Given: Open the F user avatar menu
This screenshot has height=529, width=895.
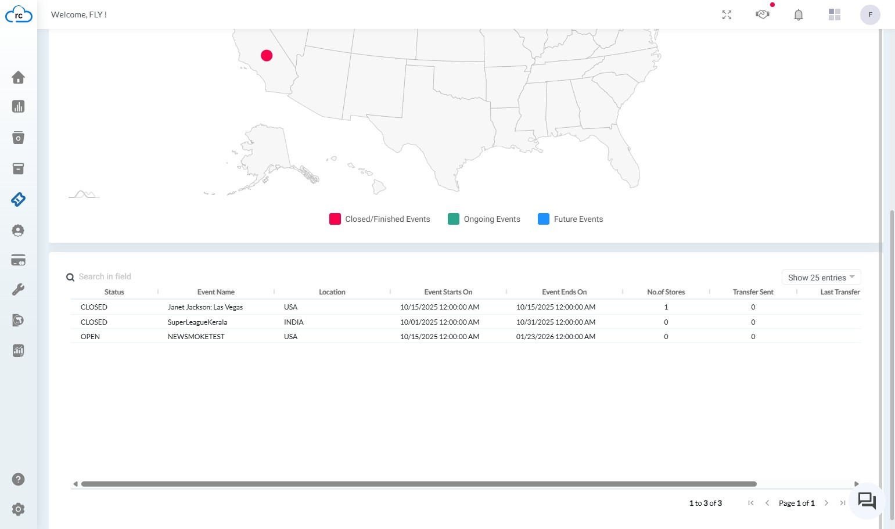Looking at the screenshot, I should tap(870, 15).
